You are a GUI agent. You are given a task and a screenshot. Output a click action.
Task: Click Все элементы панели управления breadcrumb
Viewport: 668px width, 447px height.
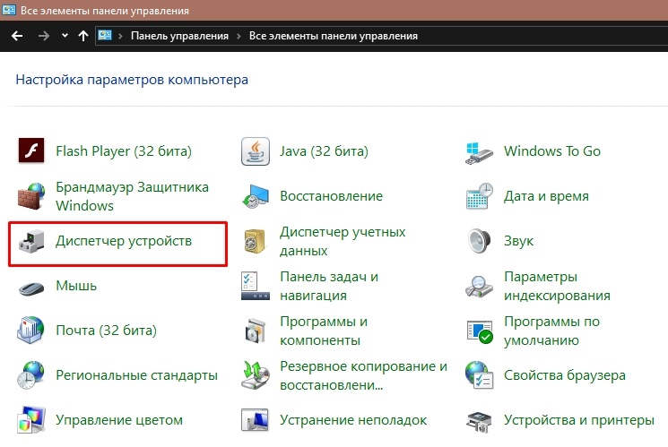334,36
